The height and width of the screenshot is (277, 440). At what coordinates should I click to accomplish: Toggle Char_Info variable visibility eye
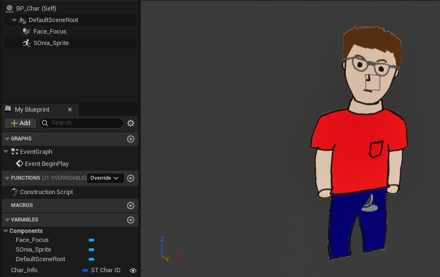133,270
